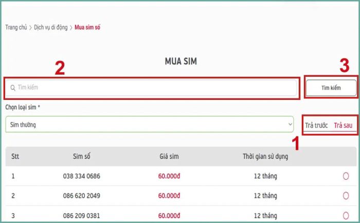360x223 pixels.
Task: Click 60.000đ price in row 2
Action: 169,196
